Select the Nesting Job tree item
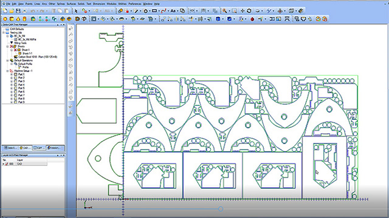 click(16, 33)
